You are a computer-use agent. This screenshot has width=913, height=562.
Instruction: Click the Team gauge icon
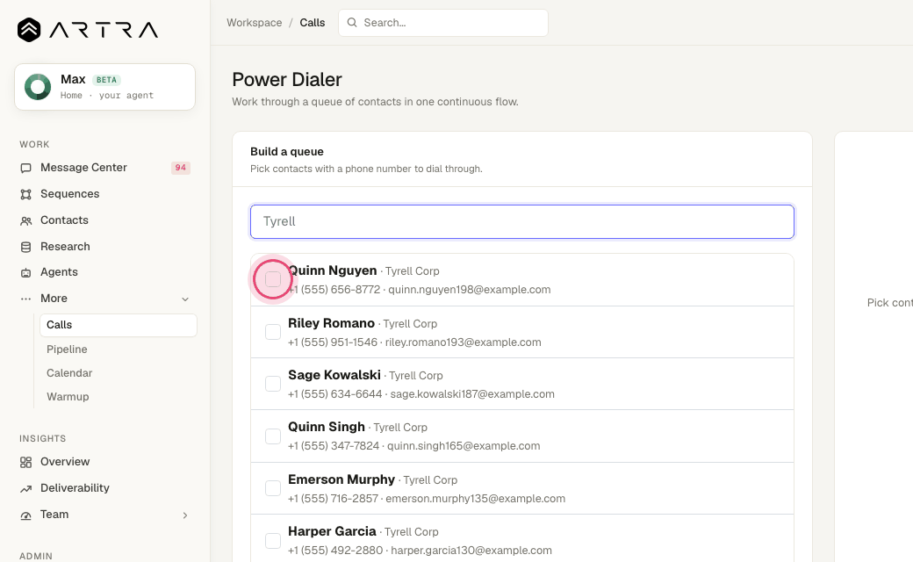[x=25, y=515]
